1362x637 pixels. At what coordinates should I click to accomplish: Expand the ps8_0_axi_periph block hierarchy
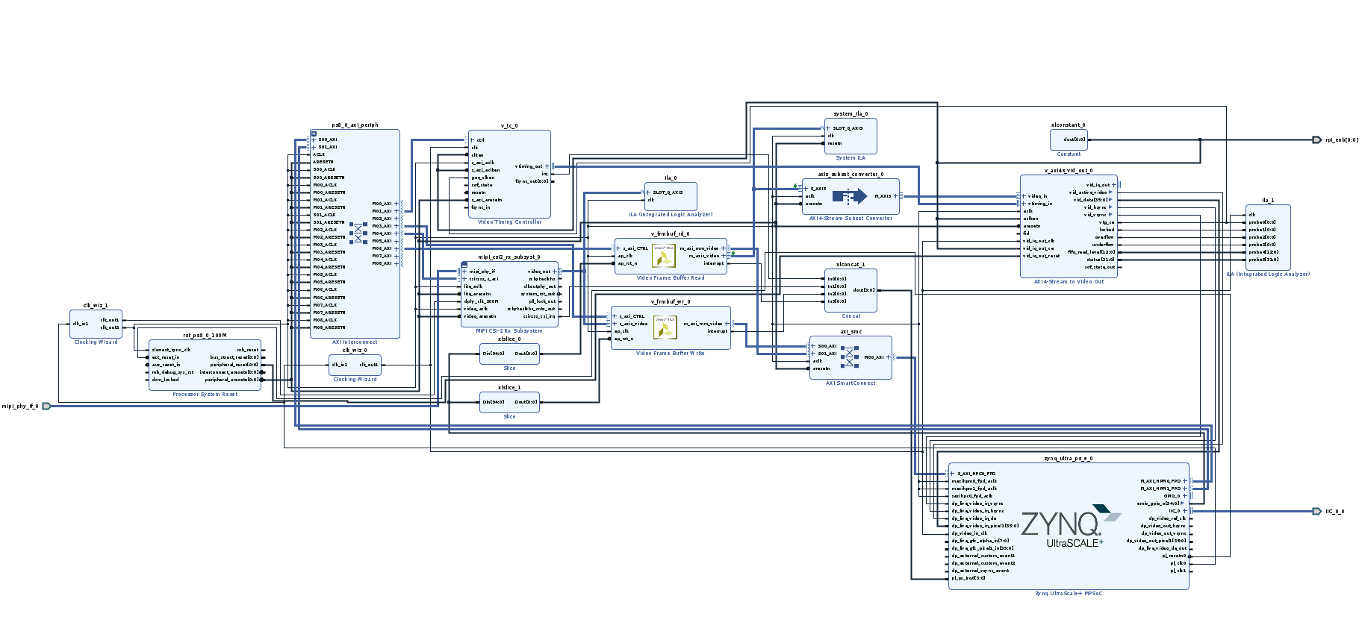tap(314, 134)
